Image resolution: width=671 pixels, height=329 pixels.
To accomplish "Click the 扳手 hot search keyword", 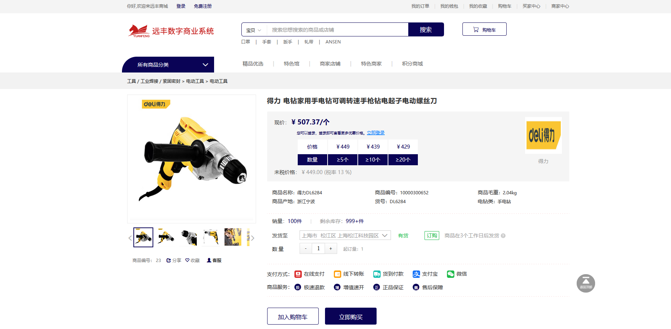I will [288, 42].
